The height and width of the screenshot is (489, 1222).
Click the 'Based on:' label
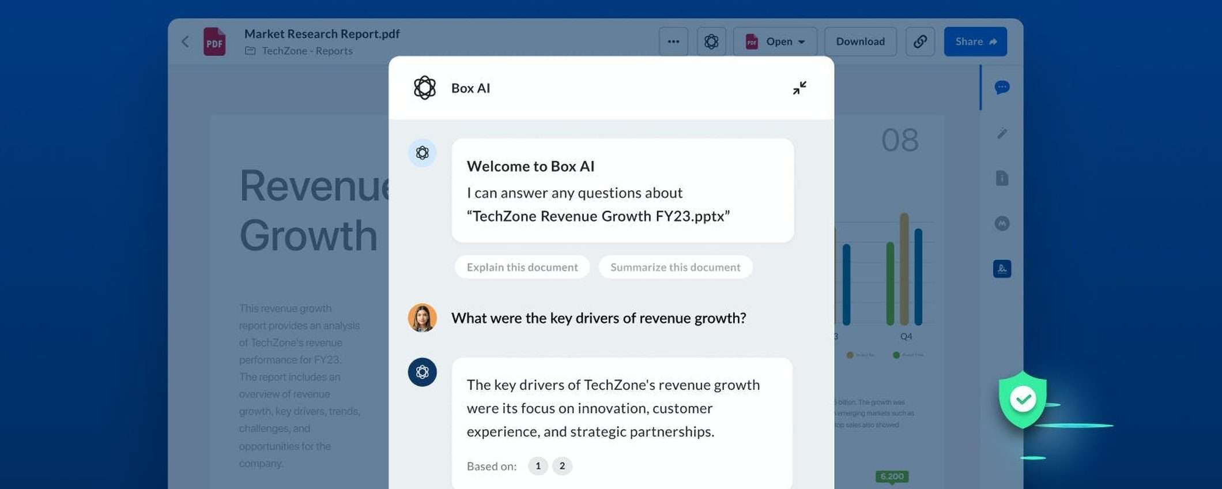[492, 467]
